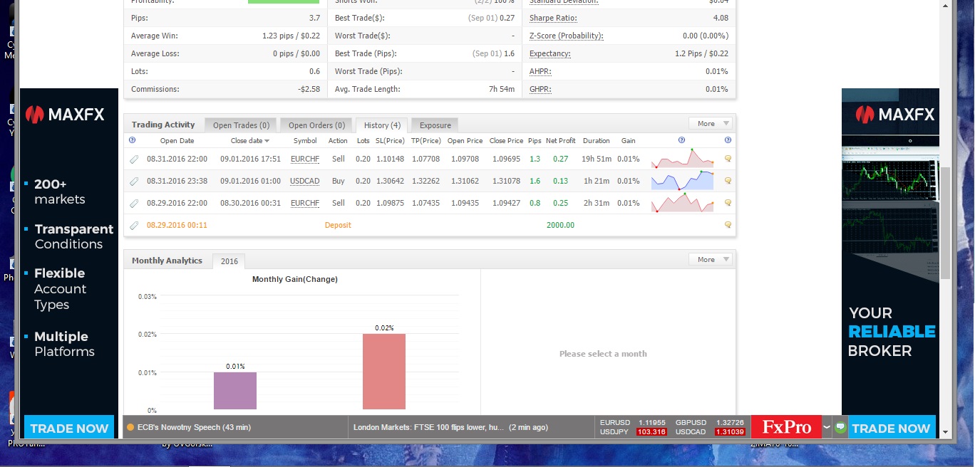
Task: Open the ECB's Nowotny Speech news item
Action: (x=194, y=428)
